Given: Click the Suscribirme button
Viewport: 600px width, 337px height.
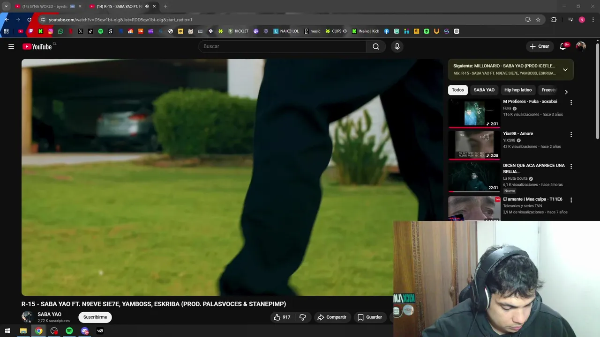Looking at the screenshot, I should click(95, 317).
